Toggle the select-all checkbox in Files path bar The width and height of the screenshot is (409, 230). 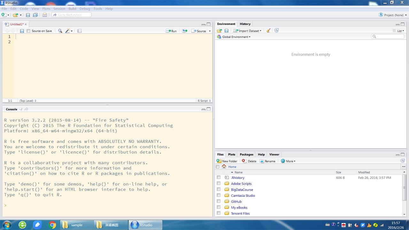pos(218,167)
